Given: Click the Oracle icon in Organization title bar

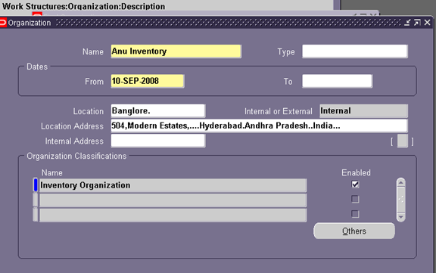Looking at the screenshot, I should 3,23.
